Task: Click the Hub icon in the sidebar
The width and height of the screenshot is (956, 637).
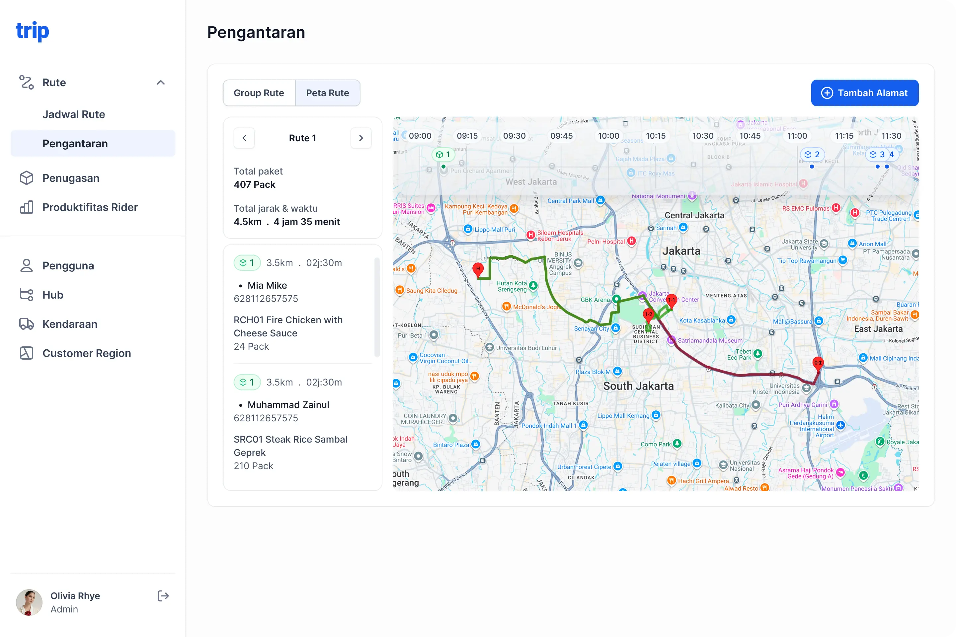Action: (x=27, y=295)
